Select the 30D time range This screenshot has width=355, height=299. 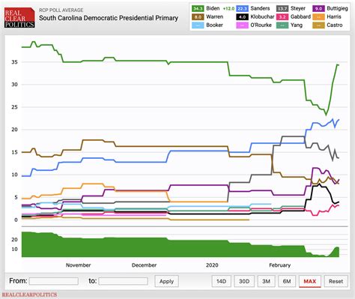(x=244, y=281)
